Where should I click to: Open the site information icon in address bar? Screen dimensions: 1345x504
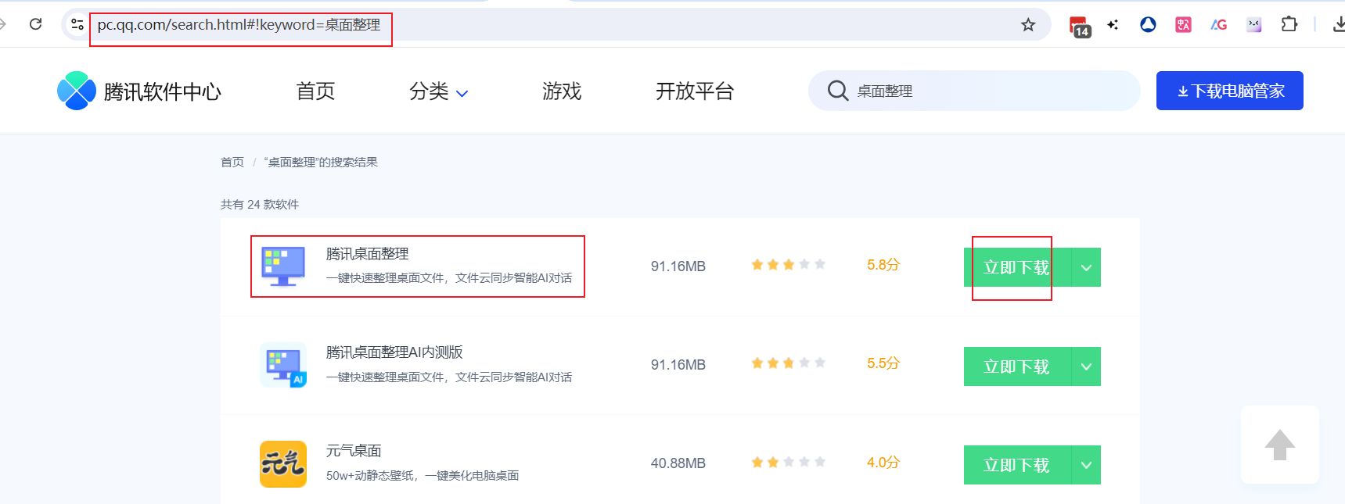pos(77,25)
